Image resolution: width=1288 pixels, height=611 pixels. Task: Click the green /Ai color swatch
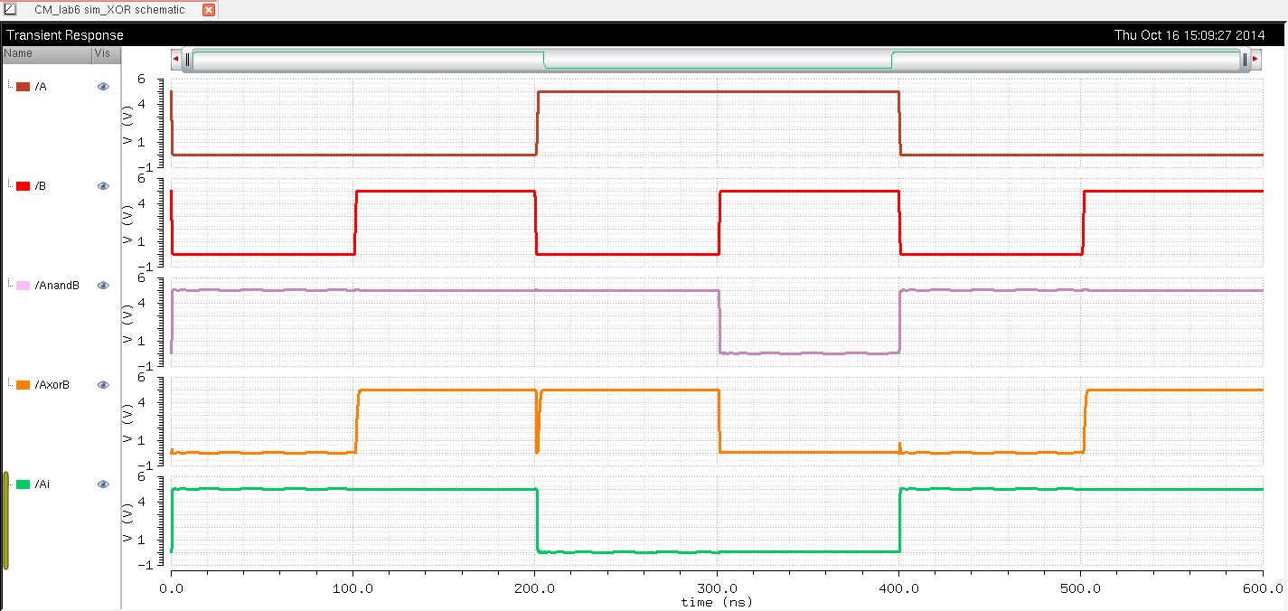click(24, 484)
